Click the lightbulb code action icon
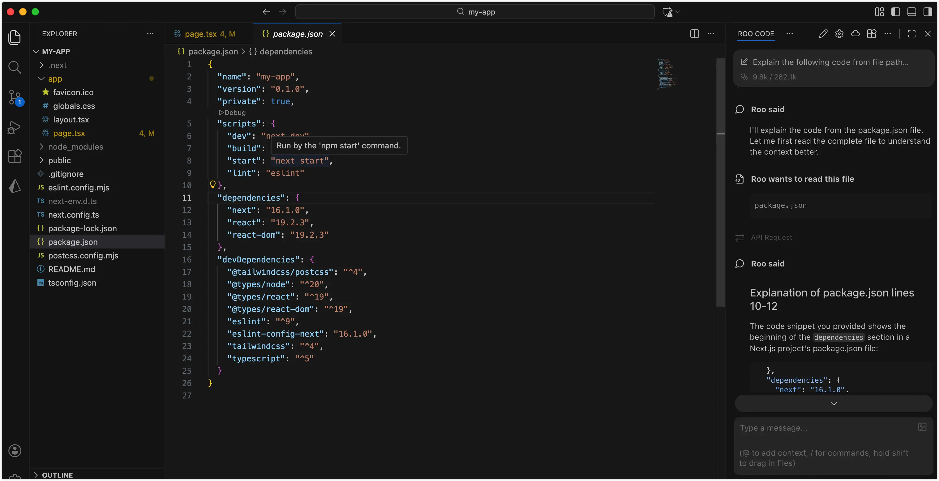This screenshot has height=481, width=939. coord(213,184)
